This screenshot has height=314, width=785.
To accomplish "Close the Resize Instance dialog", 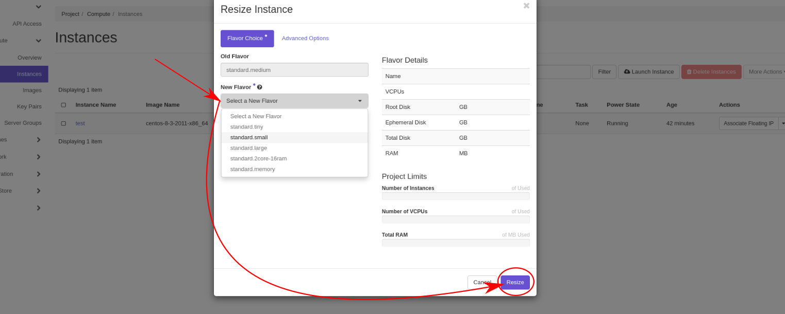I will tap(526, 6).
